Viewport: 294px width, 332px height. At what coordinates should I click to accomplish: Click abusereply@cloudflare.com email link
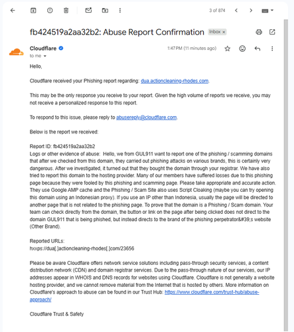147,118
